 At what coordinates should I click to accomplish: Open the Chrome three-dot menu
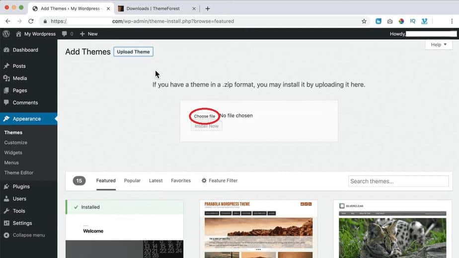(451, 21)
